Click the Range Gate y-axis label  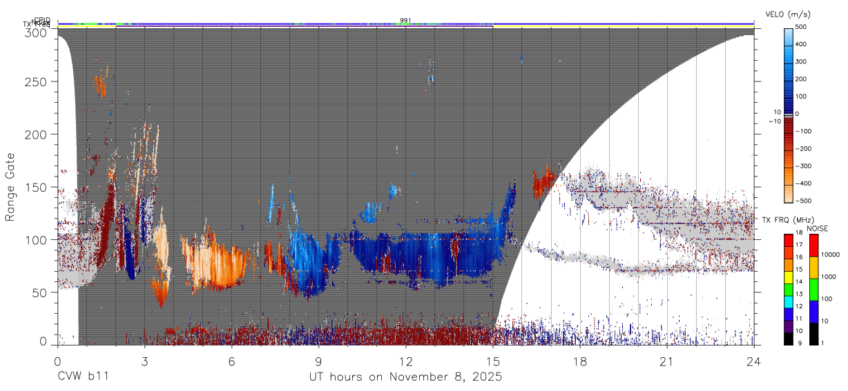coord(10,188)
